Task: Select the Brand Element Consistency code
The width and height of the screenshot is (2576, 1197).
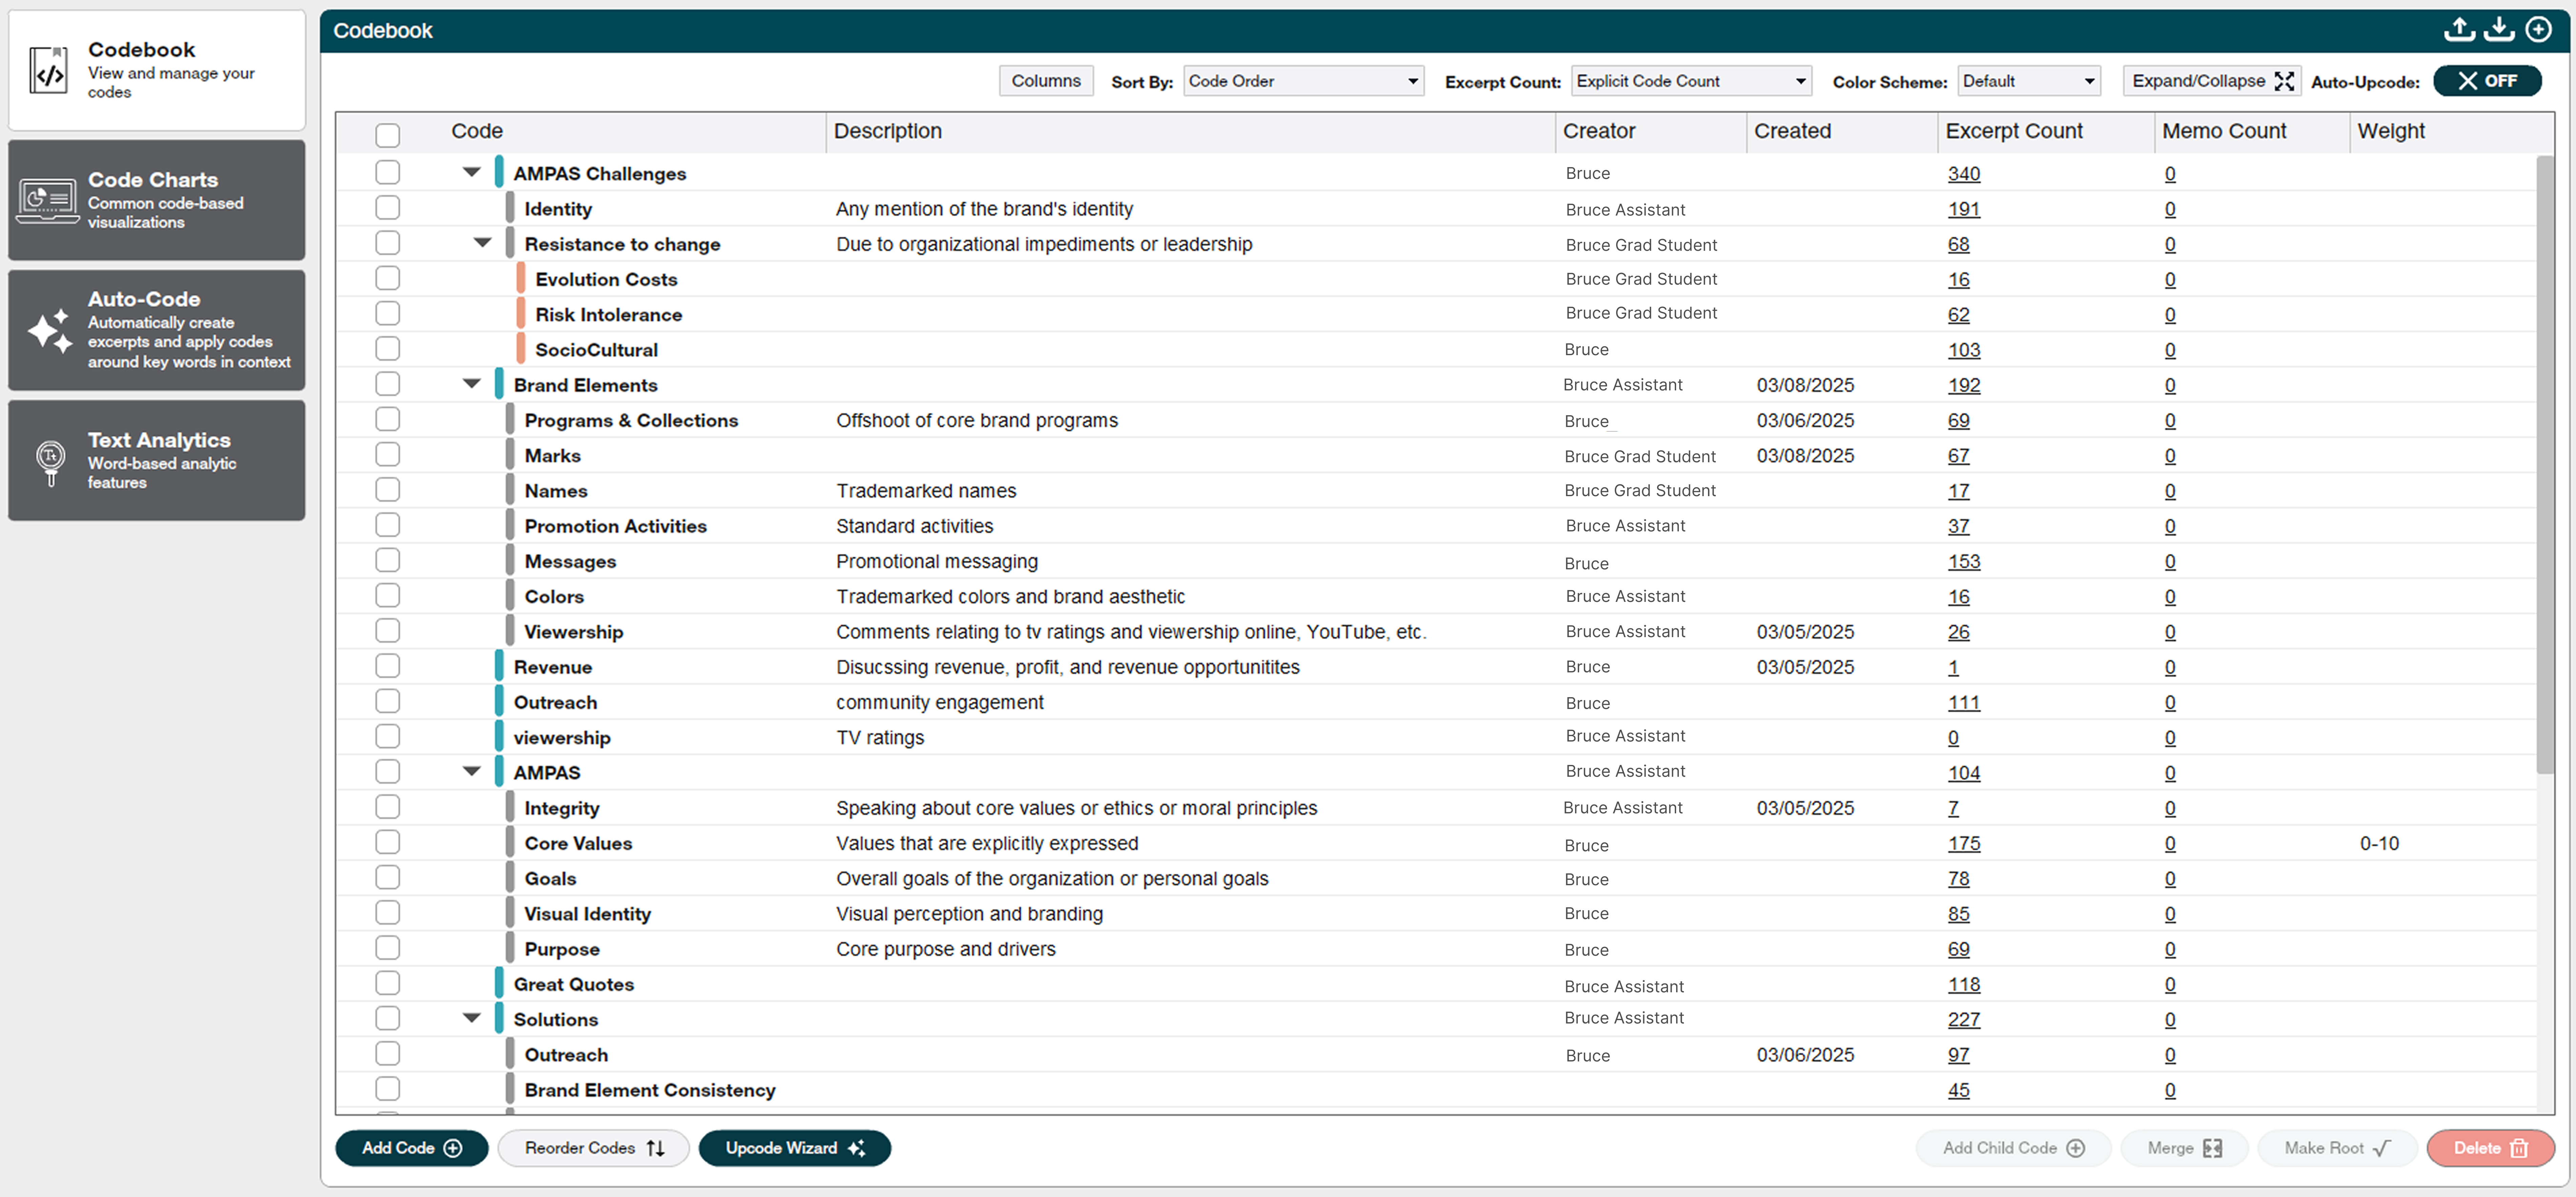Action: [650, 1090]
